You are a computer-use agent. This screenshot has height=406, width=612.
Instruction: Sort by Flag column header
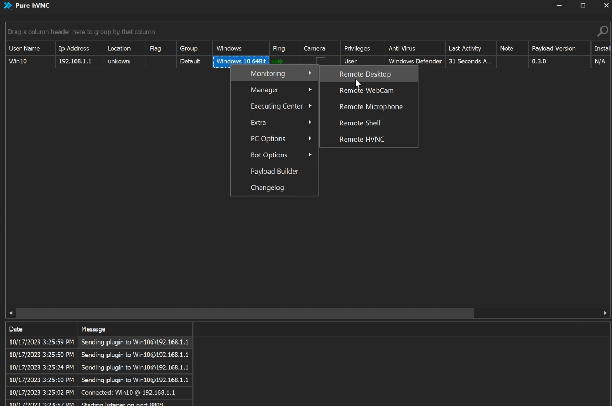(161, 48)
